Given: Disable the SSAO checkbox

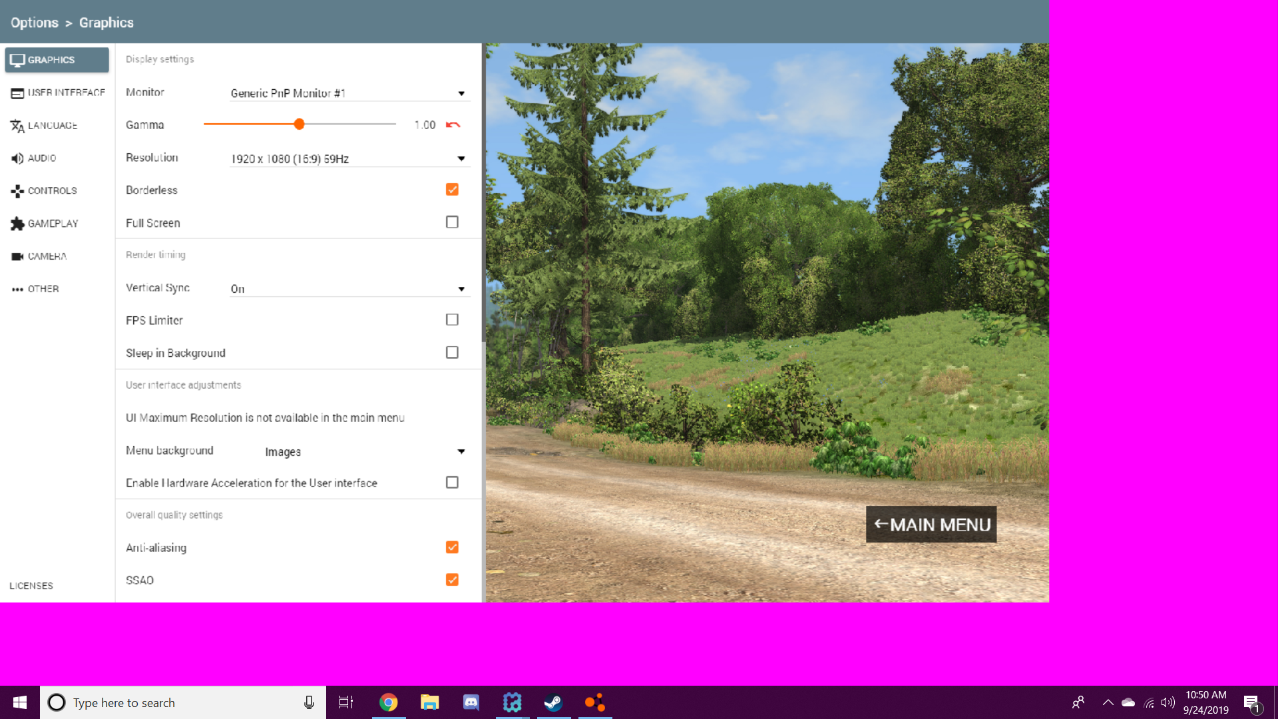Looking at the screenshot, I should tap(452, 580).
